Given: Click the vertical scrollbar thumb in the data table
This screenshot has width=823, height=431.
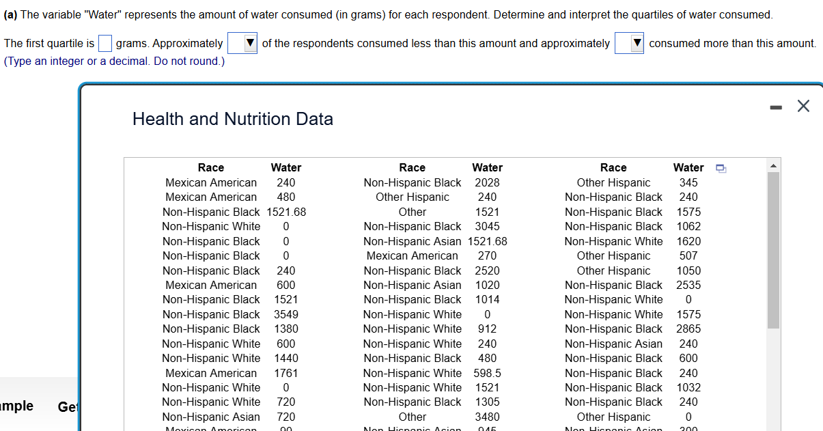Looking at the screenshot, I should 773,250.
